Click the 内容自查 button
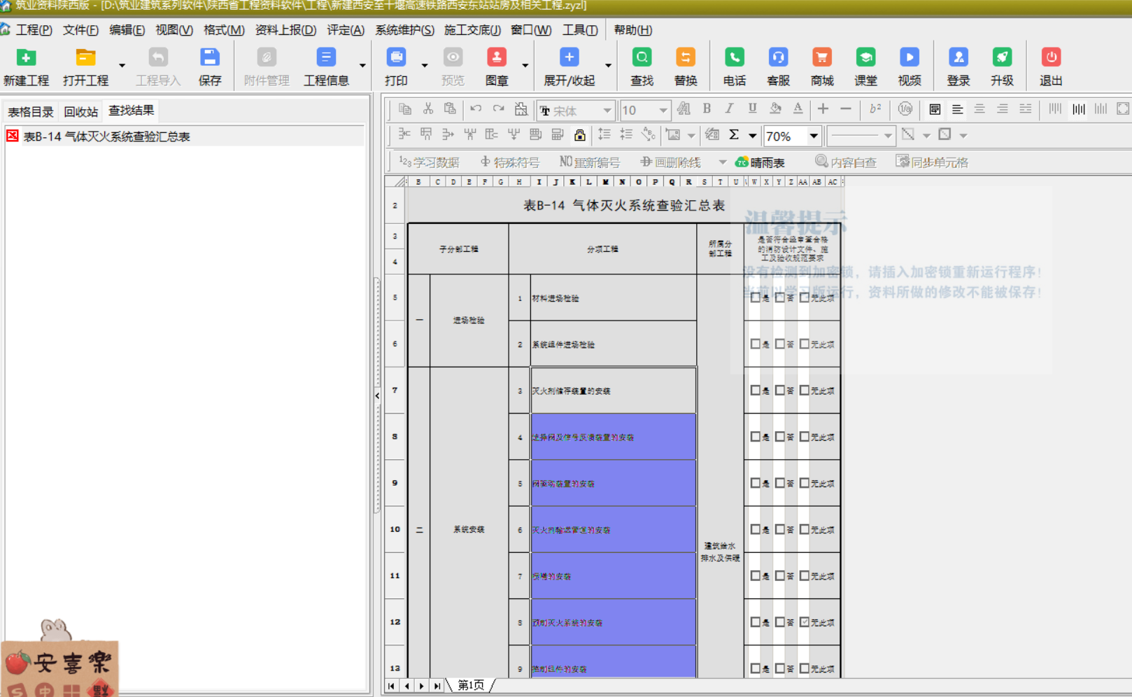This screenshot has width=1132, height=697. click(x=846, y=162)
